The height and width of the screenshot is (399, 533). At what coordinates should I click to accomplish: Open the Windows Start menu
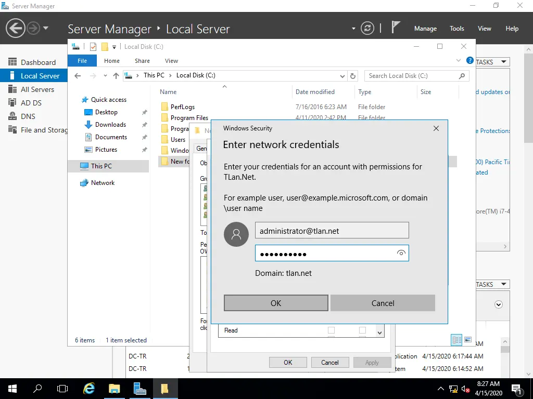[12, 389]
